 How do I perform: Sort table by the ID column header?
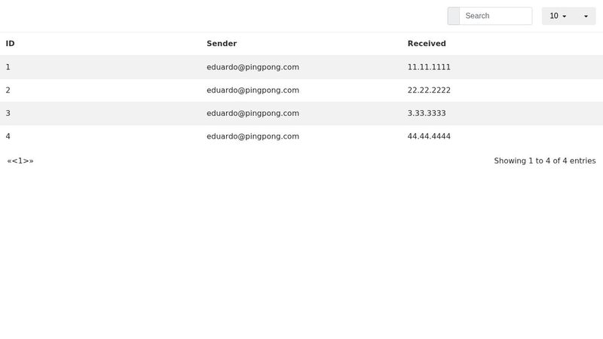11,44
